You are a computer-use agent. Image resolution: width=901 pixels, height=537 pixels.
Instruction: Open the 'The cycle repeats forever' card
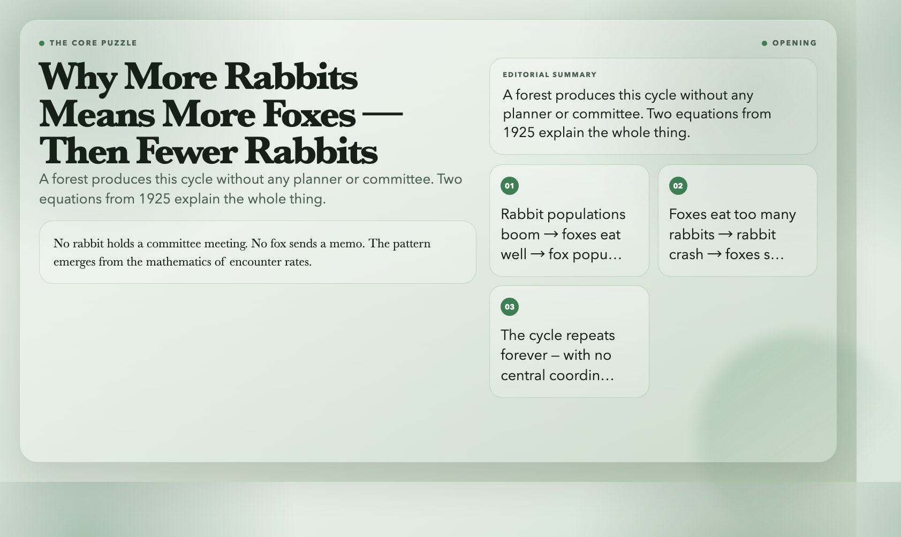(x=569, y=342)
